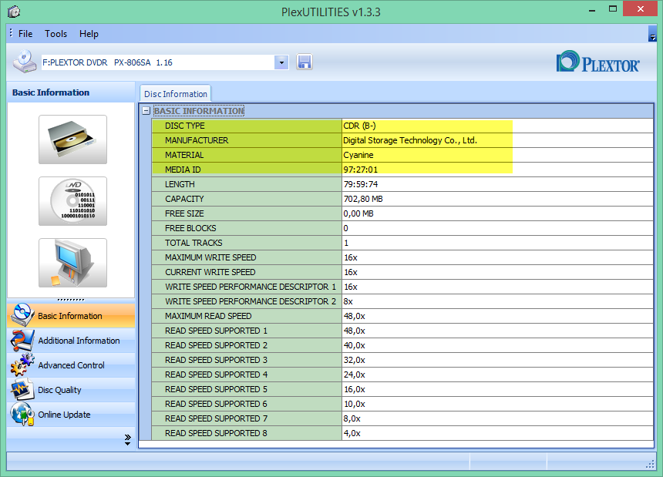Screen dimensions: 663x477
Task: Select the MANUFACTURER row label
Action: click(x=247, y=140)
